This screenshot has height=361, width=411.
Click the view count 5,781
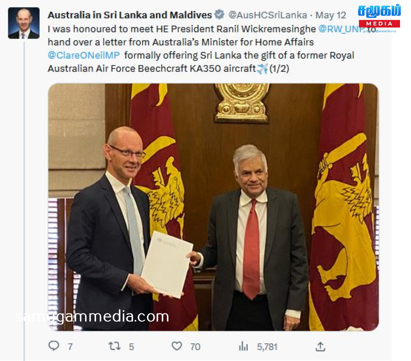coord(267,347)
